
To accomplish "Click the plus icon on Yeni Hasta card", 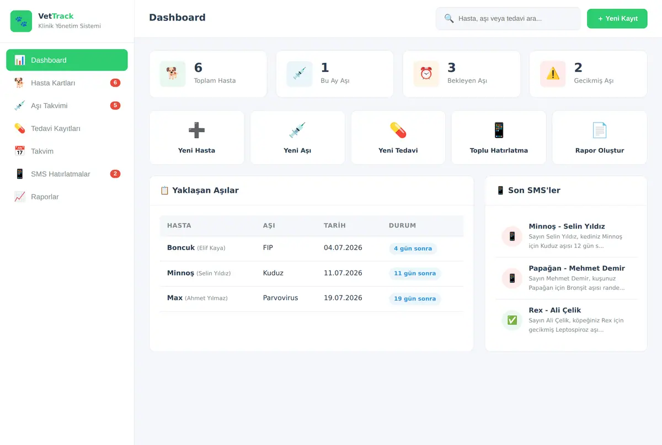I will [x=196, y=130].
